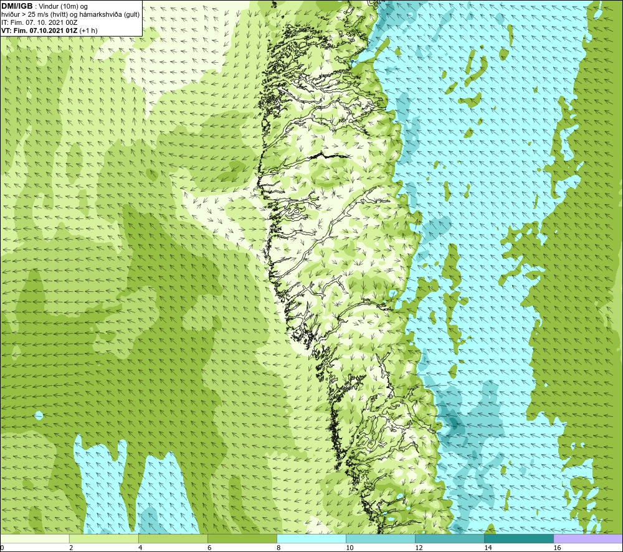Click the '2' label under the color scale
This screenshot has height=552, width=623.
pos(71,548)
